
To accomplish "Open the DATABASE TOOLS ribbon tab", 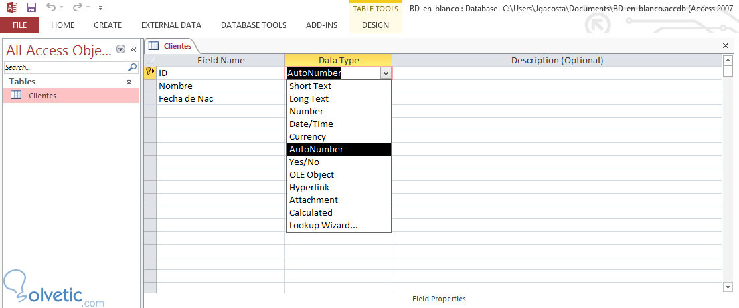I will tap(254, 25).
